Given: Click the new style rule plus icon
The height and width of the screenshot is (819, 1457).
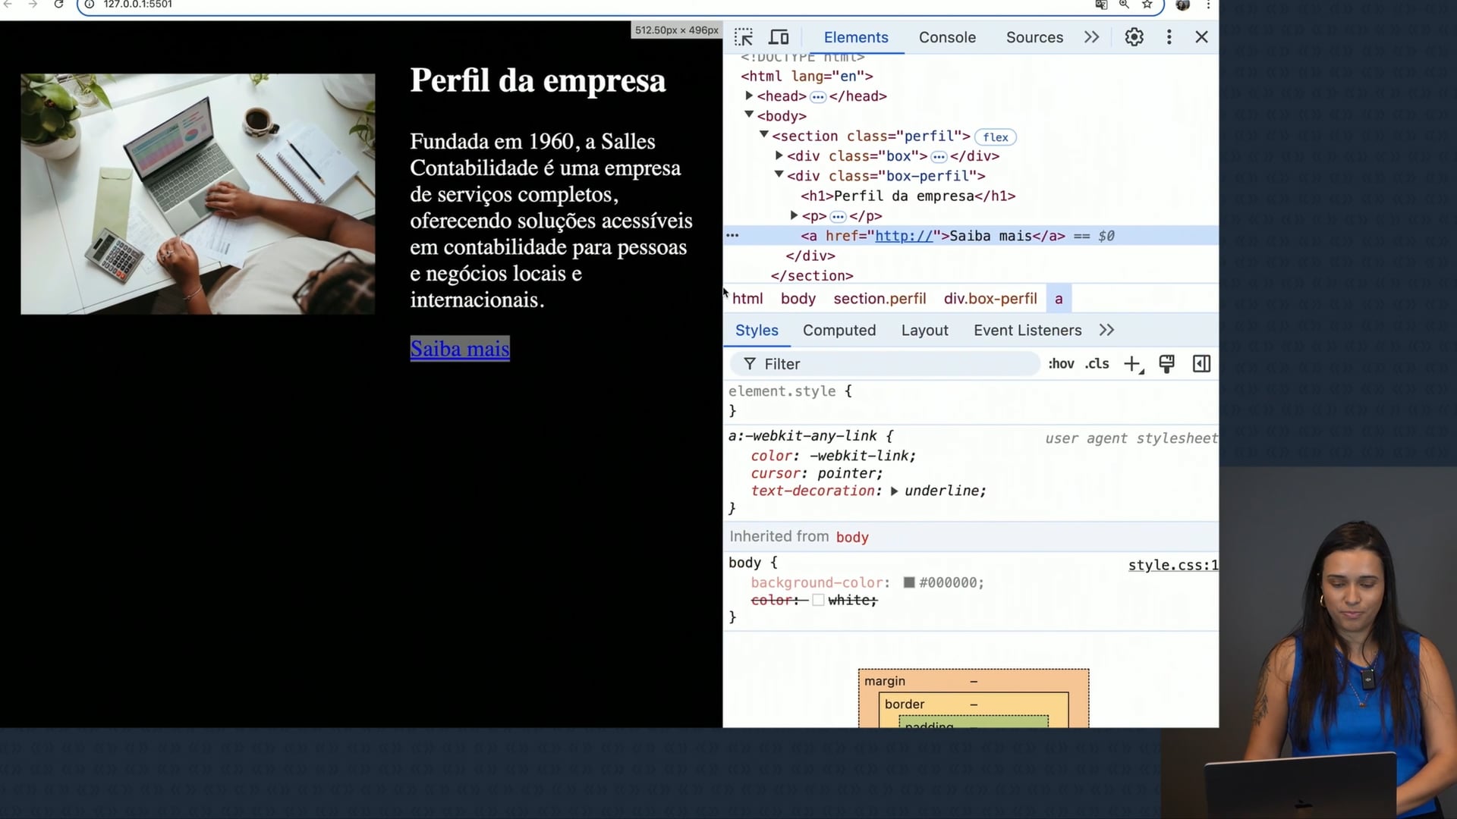Looking at the screenshot, I should pos(1132,364).
